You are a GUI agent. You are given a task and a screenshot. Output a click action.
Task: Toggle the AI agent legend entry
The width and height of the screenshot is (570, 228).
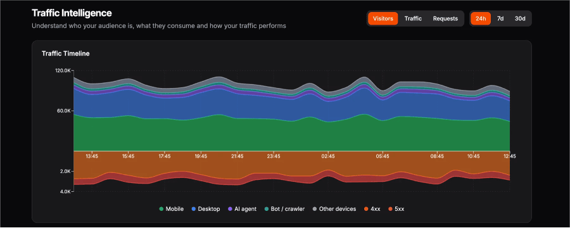pos(242,209)
